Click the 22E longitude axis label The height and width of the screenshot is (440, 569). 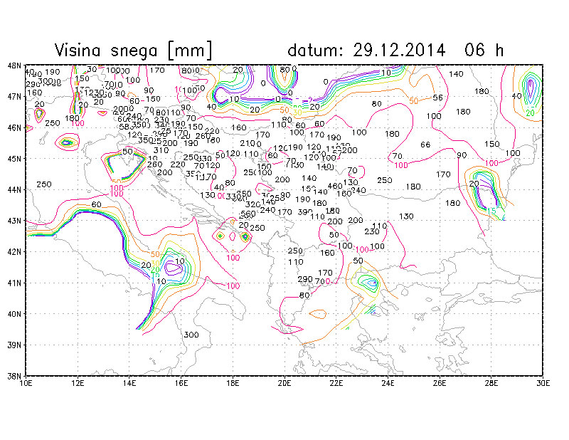[336, 383]
